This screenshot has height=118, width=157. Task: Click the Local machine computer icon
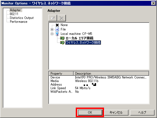pos(57,34)
